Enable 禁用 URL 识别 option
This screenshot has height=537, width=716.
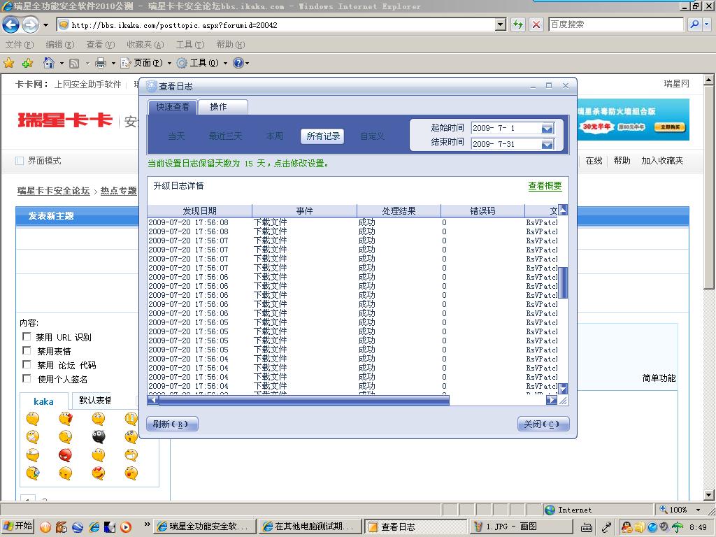pos(27,336)
